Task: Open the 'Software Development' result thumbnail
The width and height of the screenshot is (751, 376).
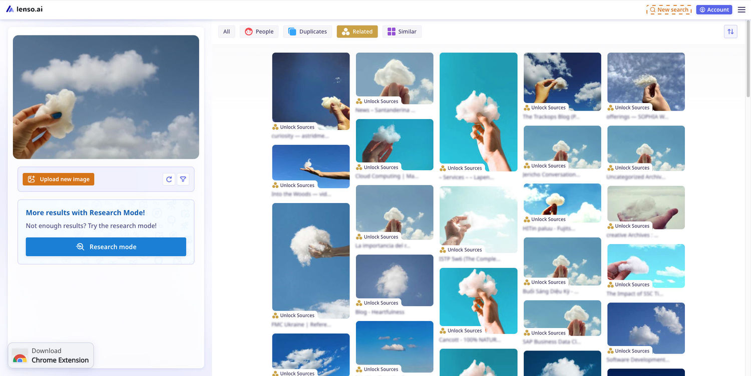Action: pos(646,328)
